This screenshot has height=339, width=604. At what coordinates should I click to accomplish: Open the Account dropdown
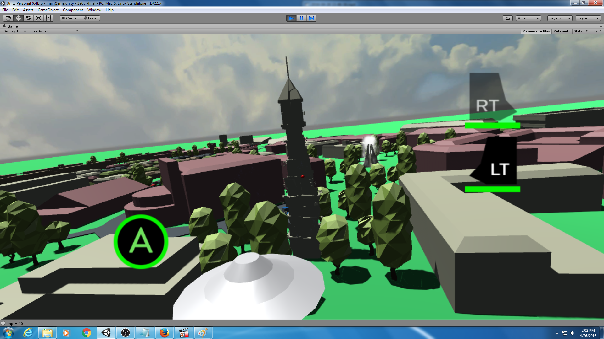(x=528, y=18)
